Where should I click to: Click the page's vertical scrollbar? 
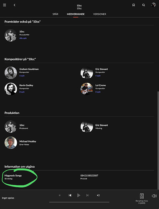tap(158, 140)
